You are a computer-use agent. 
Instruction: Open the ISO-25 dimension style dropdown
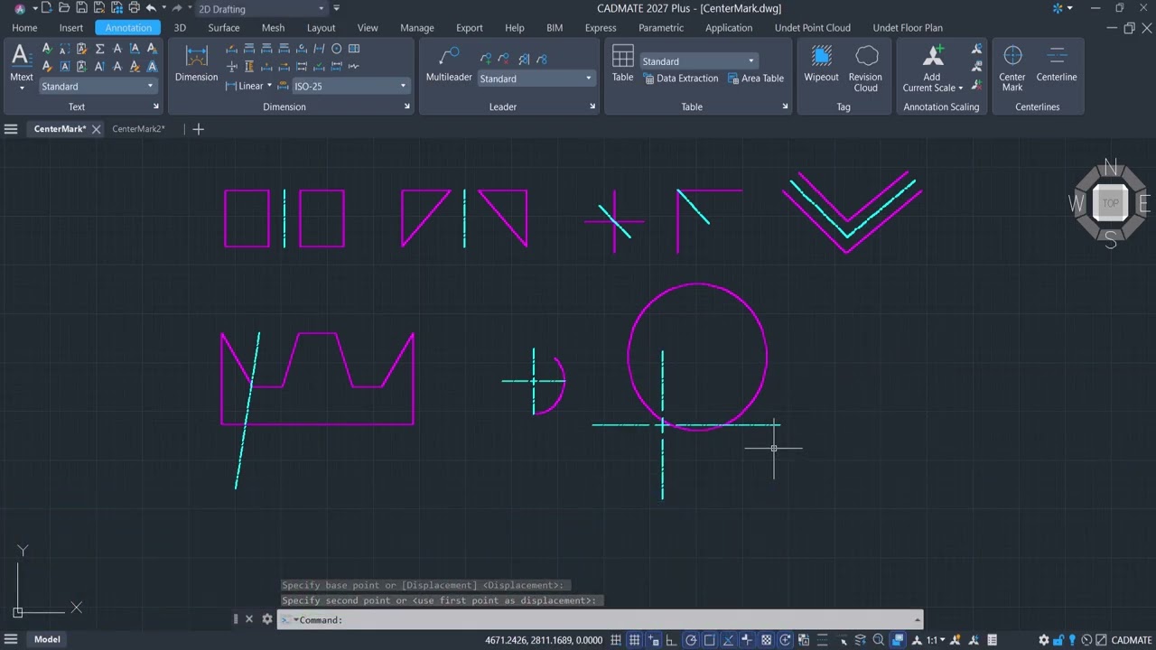350,87
